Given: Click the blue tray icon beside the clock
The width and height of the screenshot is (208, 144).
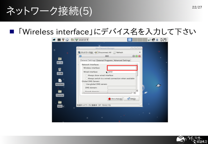Looking at the screenshot, I should [x=157, y=40].
